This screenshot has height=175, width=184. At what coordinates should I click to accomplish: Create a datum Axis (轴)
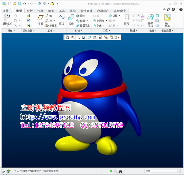pos(49,16)
